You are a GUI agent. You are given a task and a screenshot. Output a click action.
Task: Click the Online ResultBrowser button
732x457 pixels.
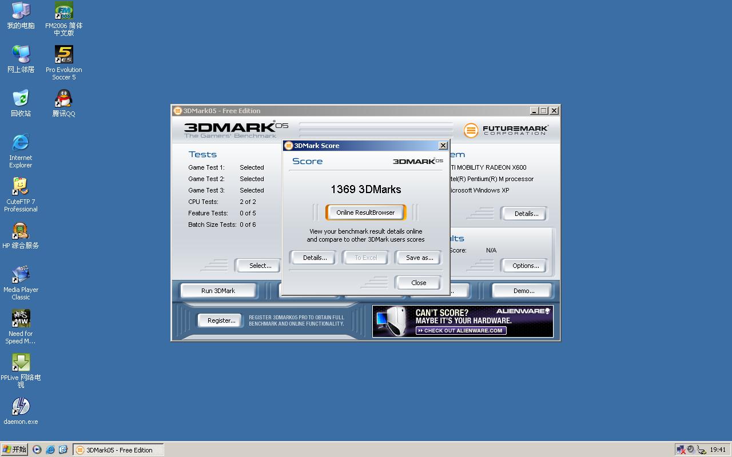tap(365, 213)
